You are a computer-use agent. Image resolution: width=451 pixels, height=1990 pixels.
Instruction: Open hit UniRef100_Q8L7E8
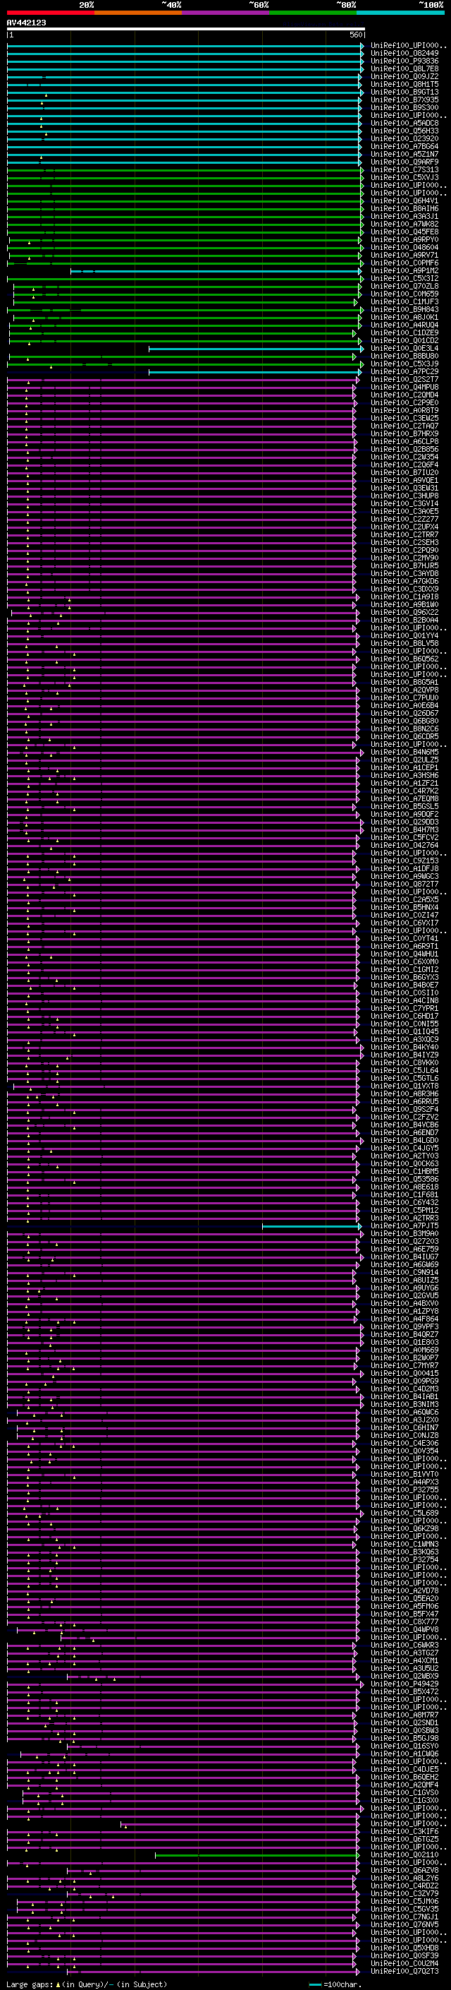(x=404, y=68)
